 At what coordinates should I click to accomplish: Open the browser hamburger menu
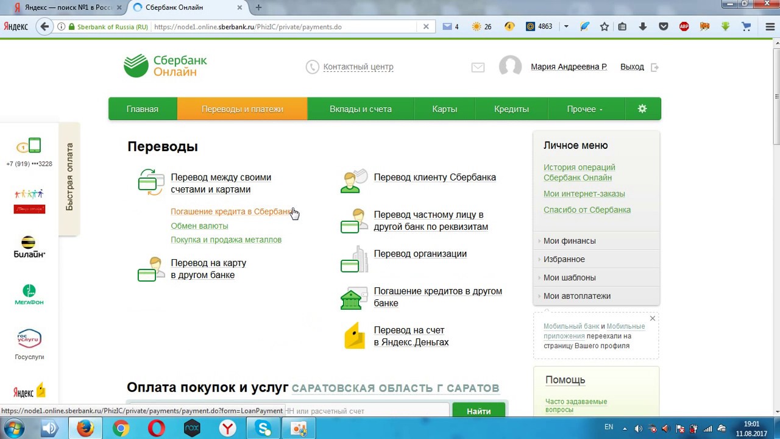pos(770,27)
